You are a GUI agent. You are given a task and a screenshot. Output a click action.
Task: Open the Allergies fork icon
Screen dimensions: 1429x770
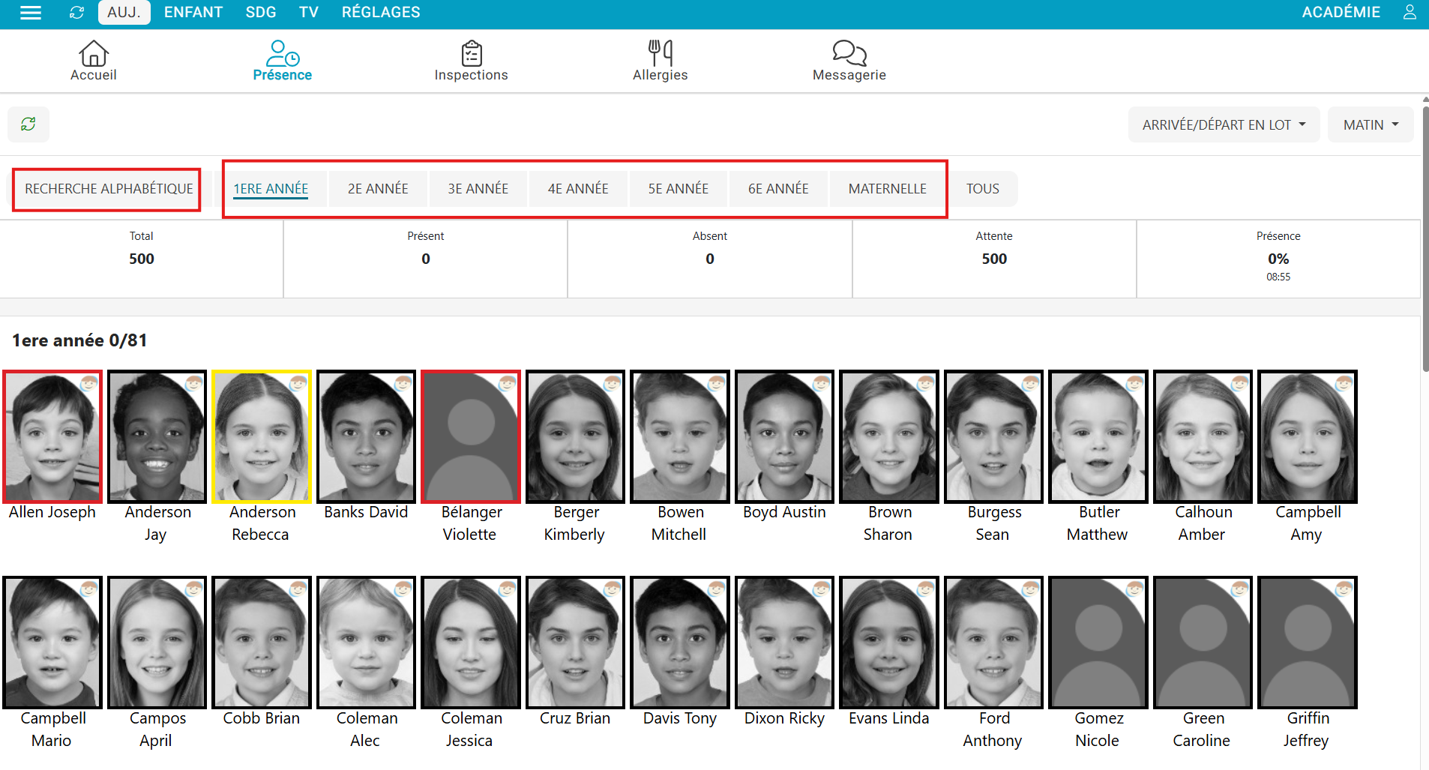pos(660,60)
